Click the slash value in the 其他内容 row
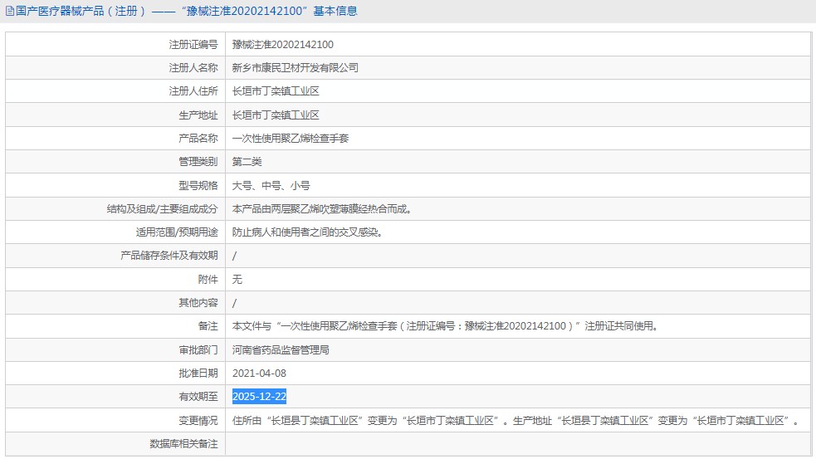Screen dimensions: 816x459 click(234, 303)
